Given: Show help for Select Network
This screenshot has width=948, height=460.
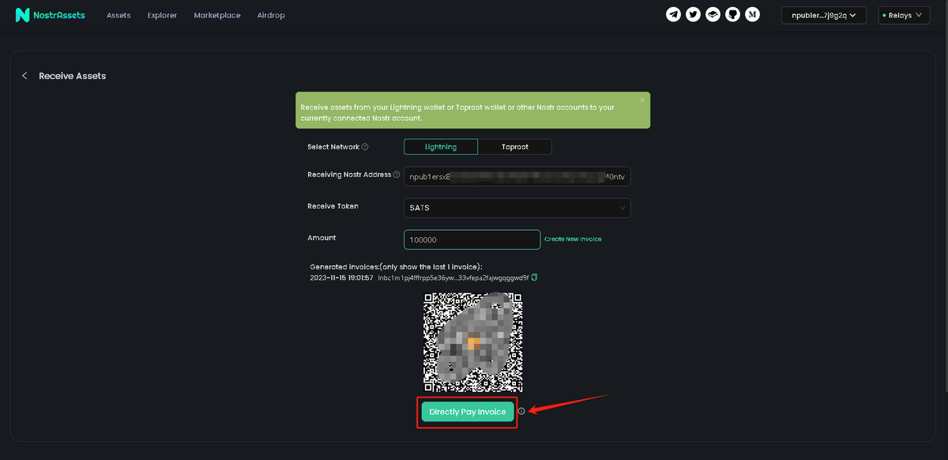Looking at the screenshot, I should (365, 147).
